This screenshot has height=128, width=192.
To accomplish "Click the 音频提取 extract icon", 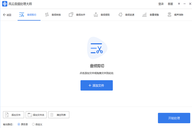I will point(96,15).
